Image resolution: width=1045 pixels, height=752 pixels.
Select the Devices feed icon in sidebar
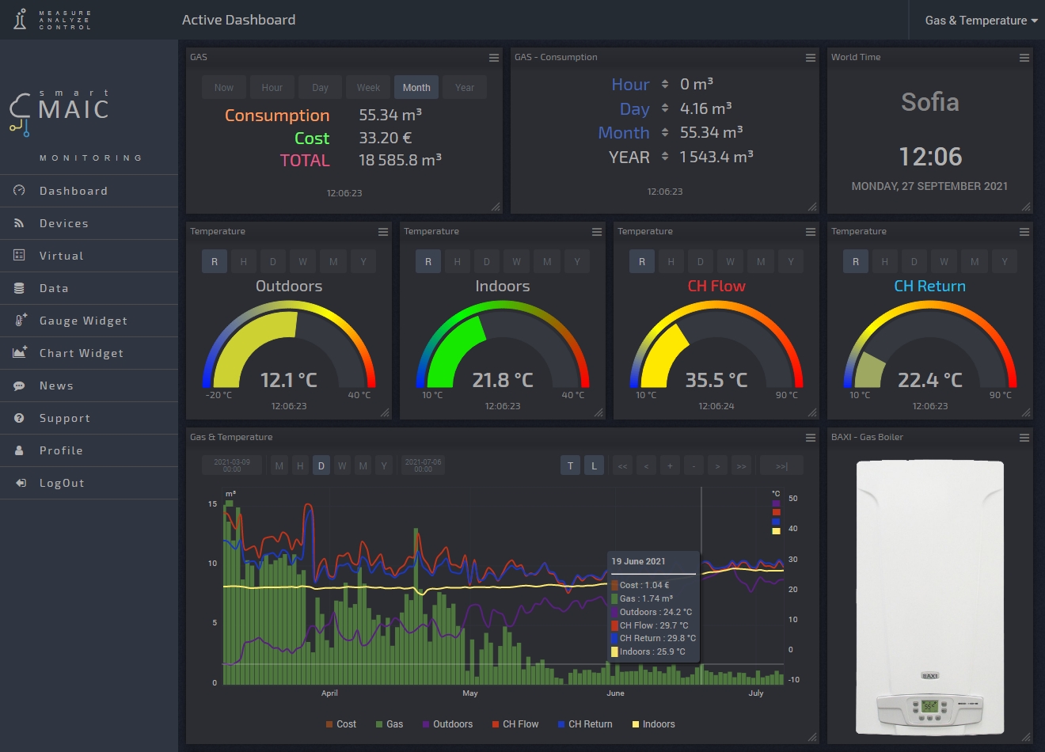(19, 222)
